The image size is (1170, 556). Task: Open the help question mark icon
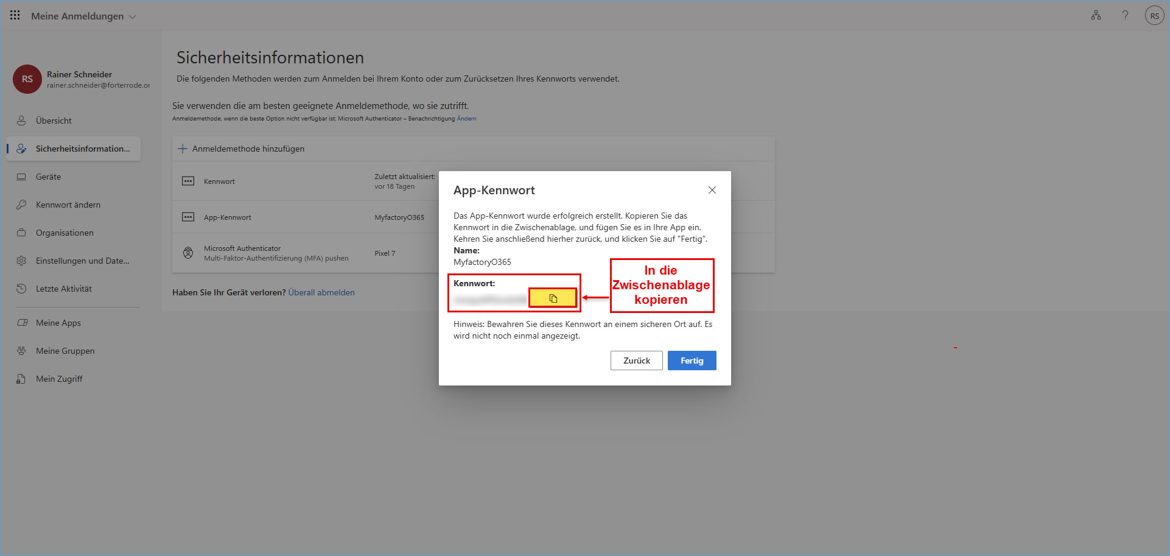point(1125,16)
